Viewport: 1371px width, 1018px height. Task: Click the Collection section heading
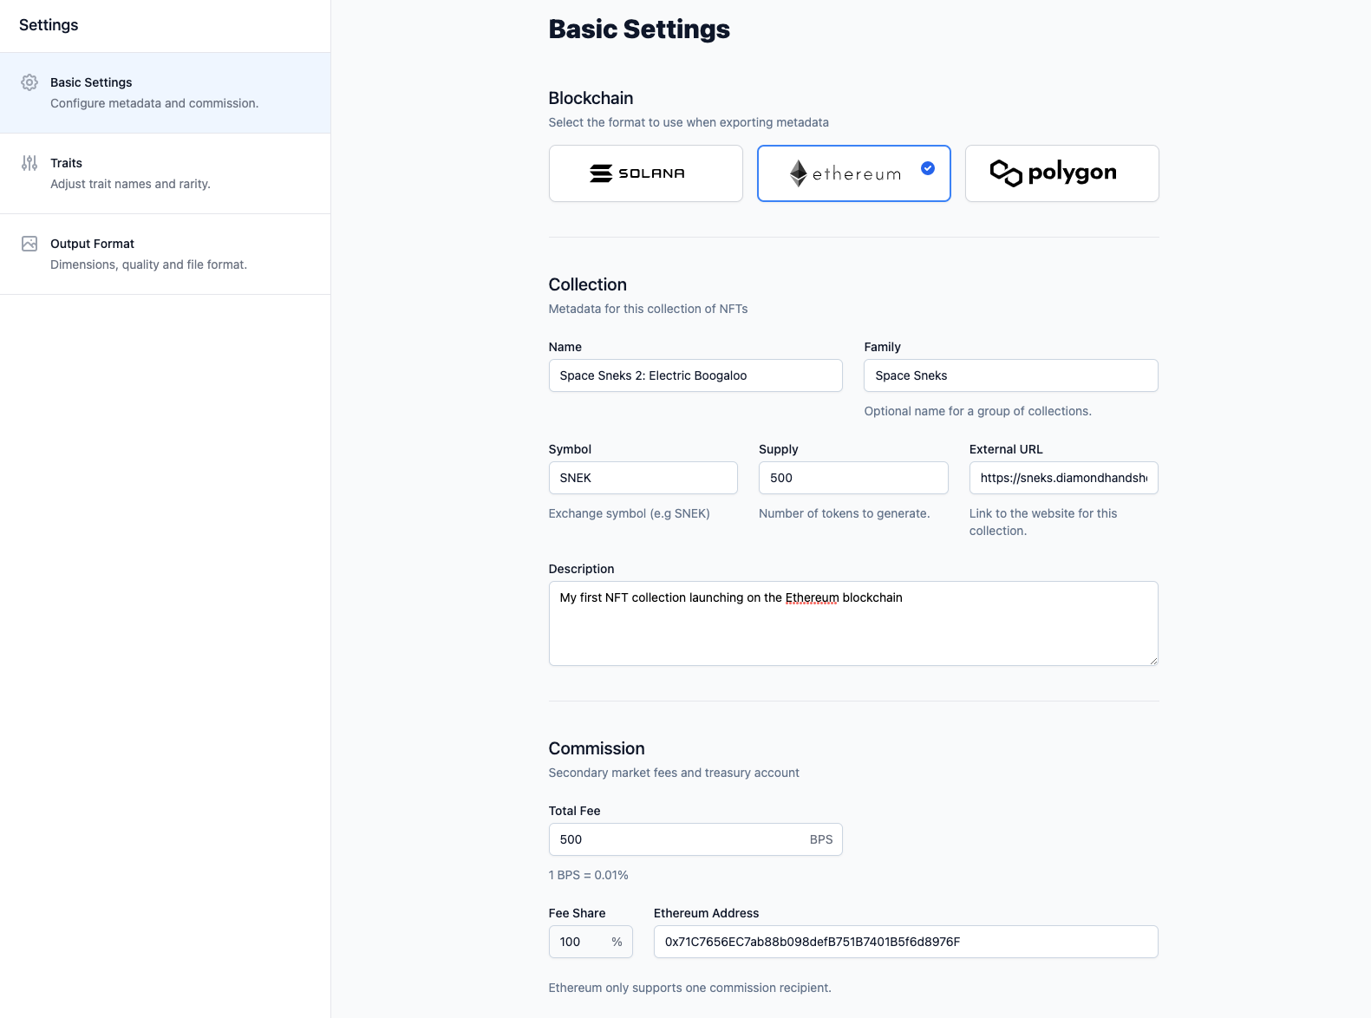click(x=587, y=284)
